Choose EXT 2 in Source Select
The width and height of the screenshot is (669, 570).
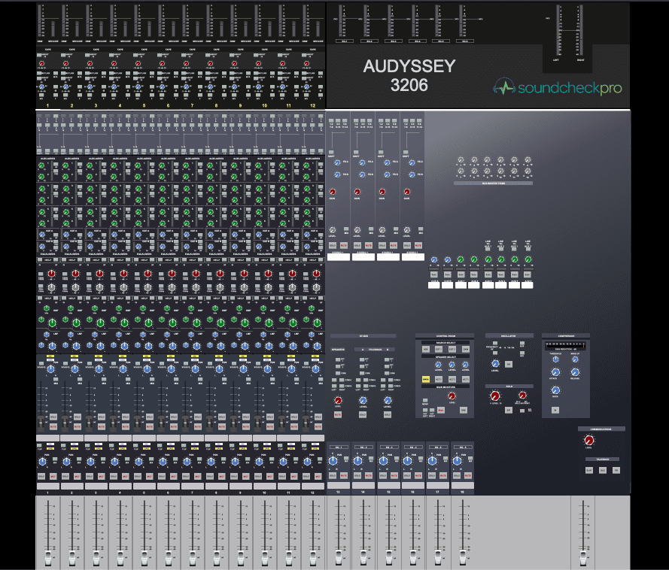[452, 349]
